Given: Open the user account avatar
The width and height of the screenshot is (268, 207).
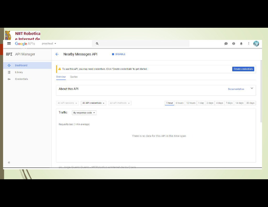Looking at the screenshot, I should (x=256, y=44).
